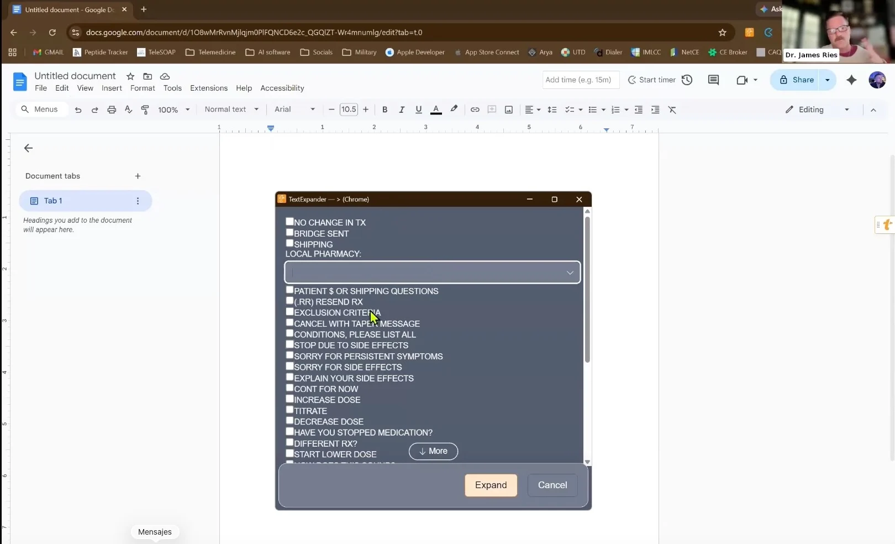View the cloud save status icon
Viewport: 895px width, 544px height.
165,76
